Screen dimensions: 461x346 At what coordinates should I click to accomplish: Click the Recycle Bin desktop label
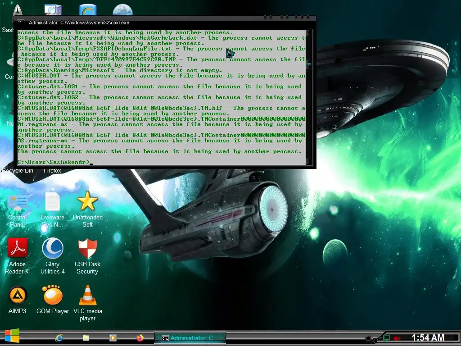(17, 171)
